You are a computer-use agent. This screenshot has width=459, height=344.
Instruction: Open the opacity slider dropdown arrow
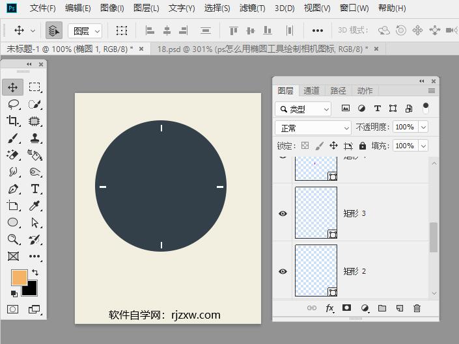coord(423,127)
